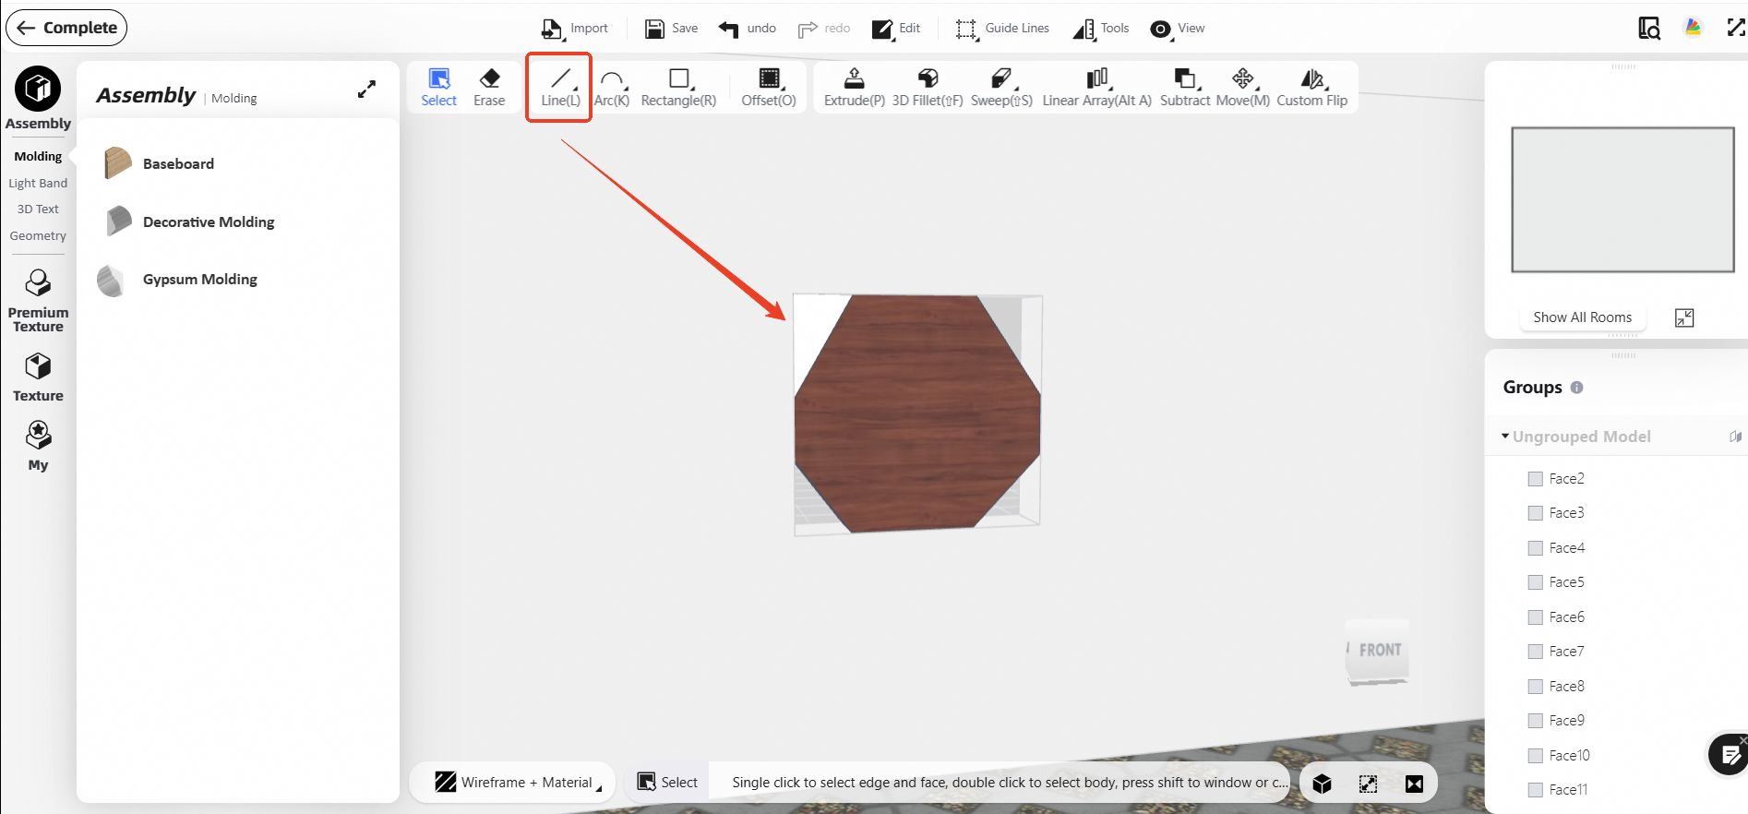Select the Arc(K) tool

click(612, 88)
